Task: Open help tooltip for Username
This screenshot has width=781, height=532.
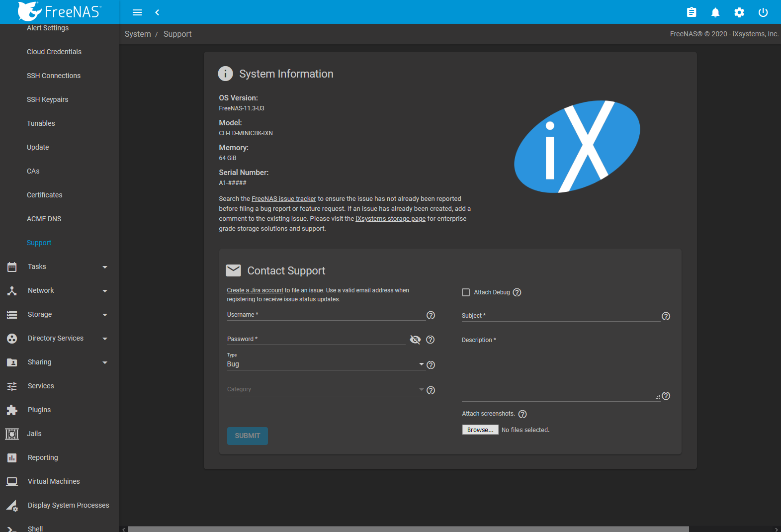Action: pyautogui.click(x=431, y=315)
